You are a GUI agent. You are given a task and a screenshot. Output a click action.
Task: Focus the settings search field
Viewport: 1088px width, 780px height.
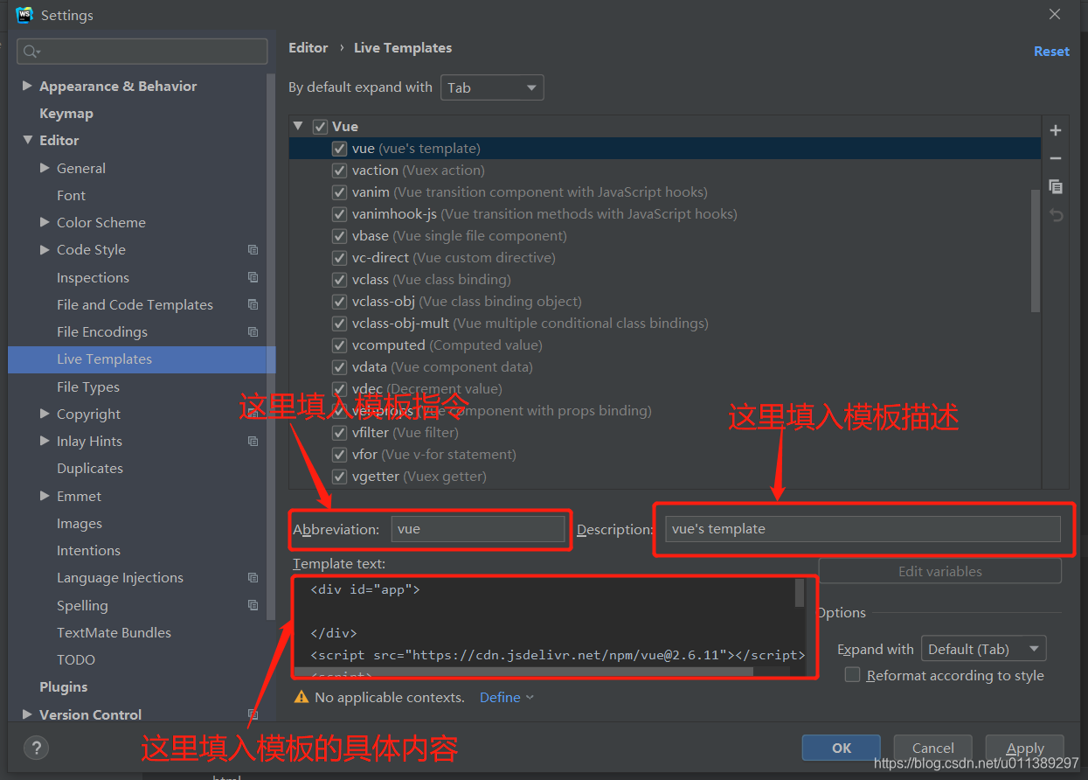tap(142, 52)
